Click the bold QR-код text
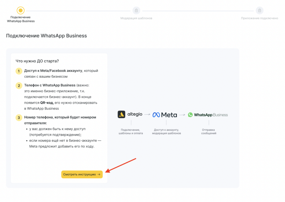The width and height of the screenshot is (285, 202). pyautogui.click(x=47, y=103)
